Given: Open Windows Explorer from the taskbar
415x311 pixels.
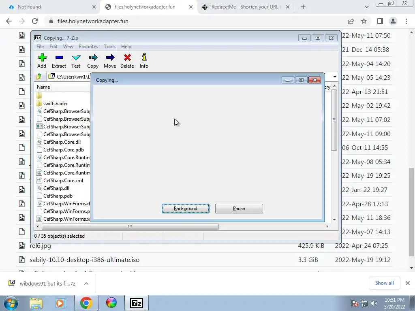Looking at the screenshot, I should point(36,303).
